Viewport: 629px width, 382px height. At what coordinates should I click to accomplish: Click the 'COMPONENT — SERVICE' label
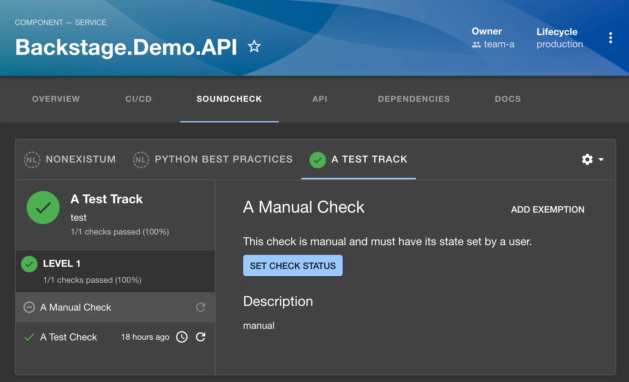61,23
